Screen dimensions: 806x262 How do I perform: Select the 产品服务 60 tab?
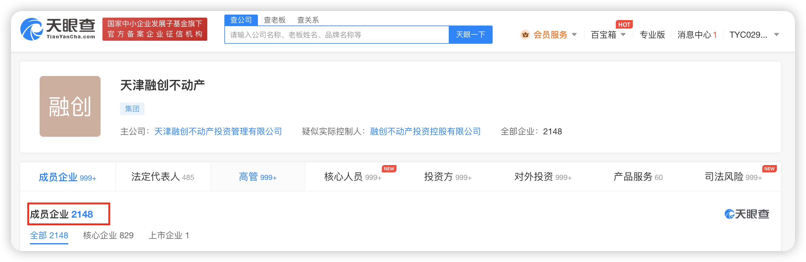(638, 177)
